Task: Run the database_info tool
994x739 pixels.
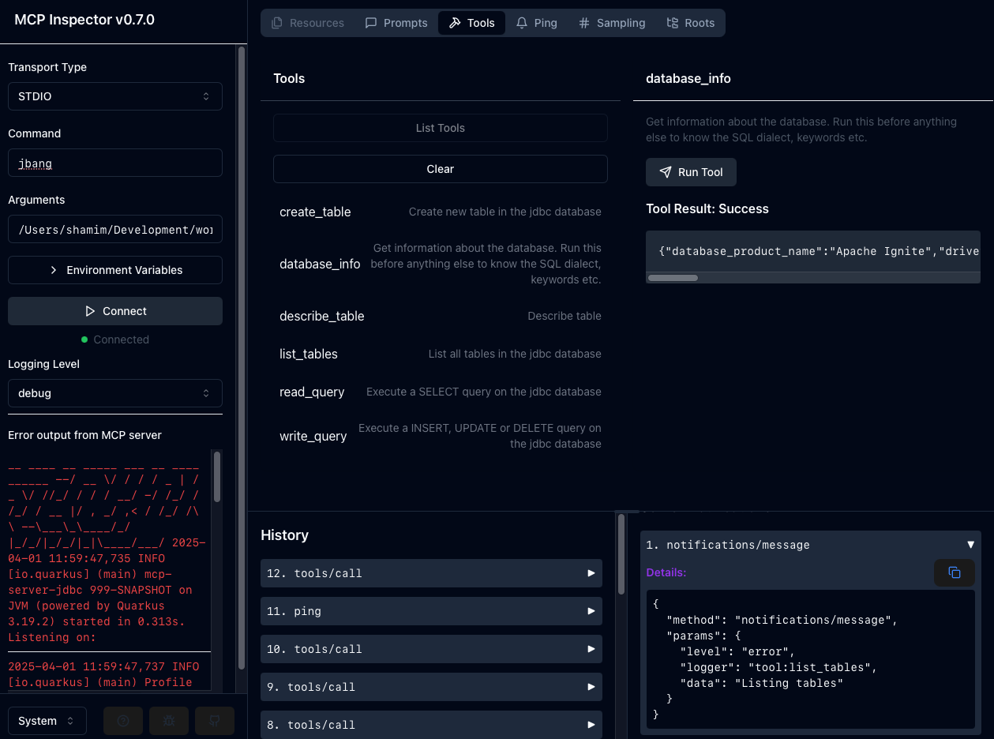Action: [691, 172]
